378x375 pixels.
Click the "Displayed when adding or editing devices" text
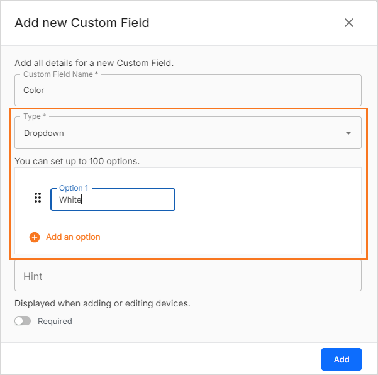(x=102, y=303)
